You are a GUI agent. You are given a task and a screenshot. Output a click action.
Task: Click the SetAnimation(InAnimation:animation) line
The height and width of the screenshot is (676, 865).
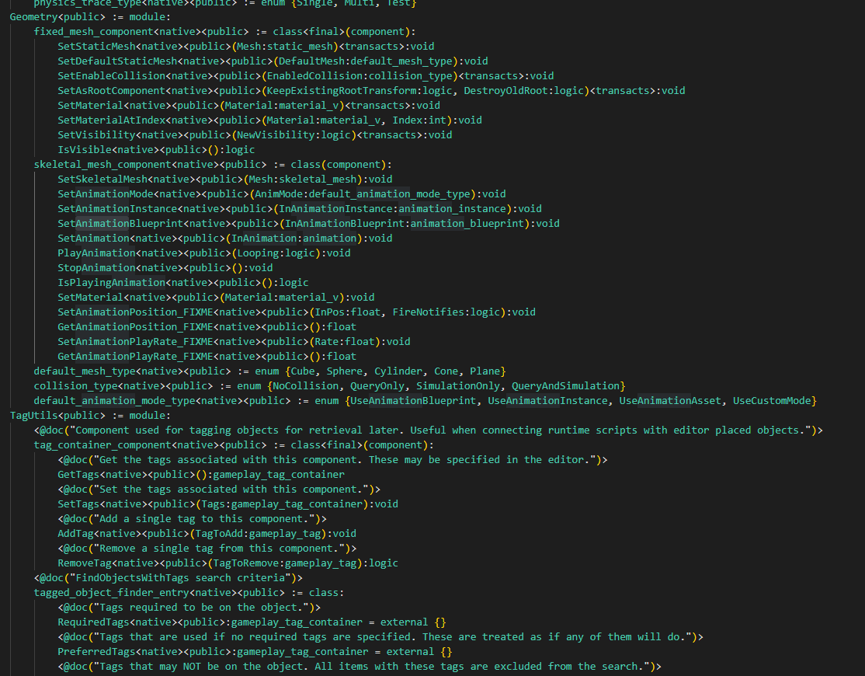[225, 239]
